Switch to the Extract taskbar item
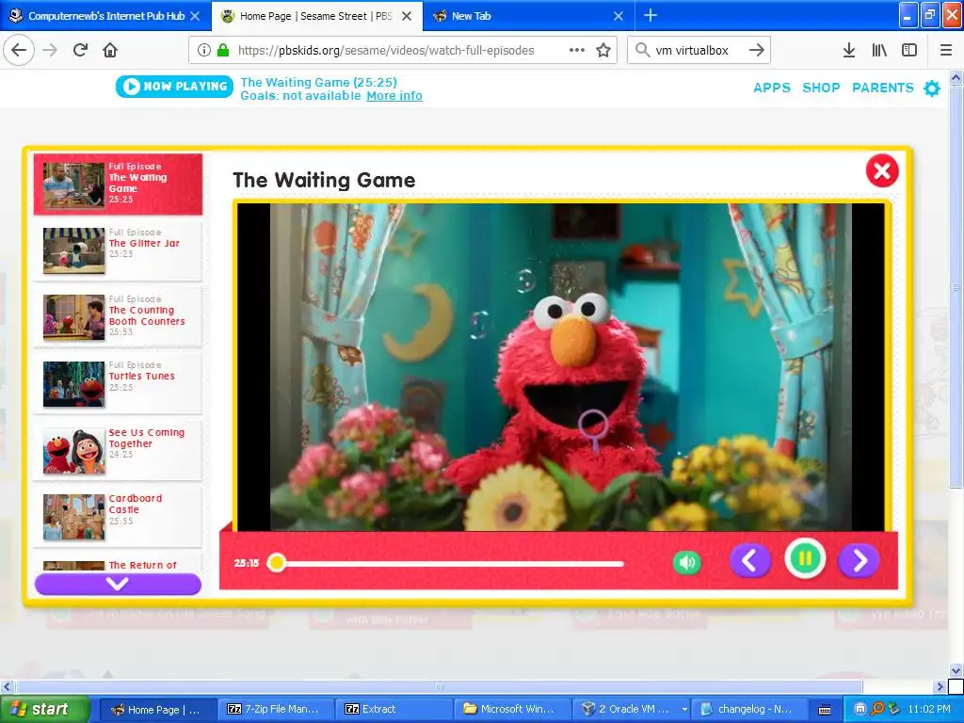 coord(394,710)
